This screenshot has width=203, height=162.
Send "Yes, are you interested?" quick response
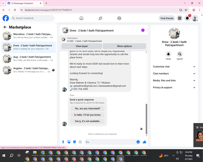point(87,109)
